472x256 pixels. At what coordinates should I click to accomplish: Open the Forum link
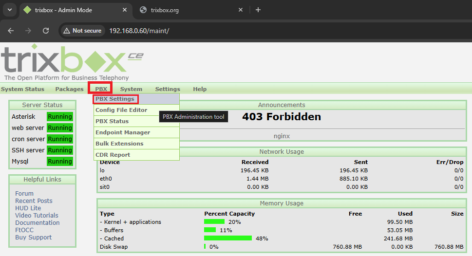click(24, 193)
